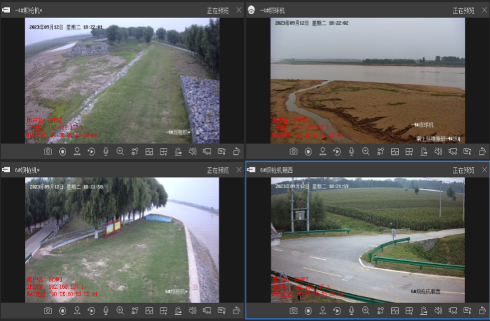Click the live-preview status text on bottom-right pane

point(463,170)
